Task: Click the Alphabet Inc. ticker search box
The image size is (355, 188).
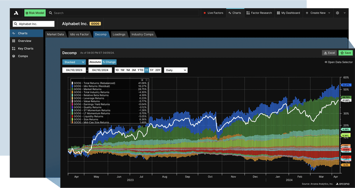Action: tap(34, 24)
